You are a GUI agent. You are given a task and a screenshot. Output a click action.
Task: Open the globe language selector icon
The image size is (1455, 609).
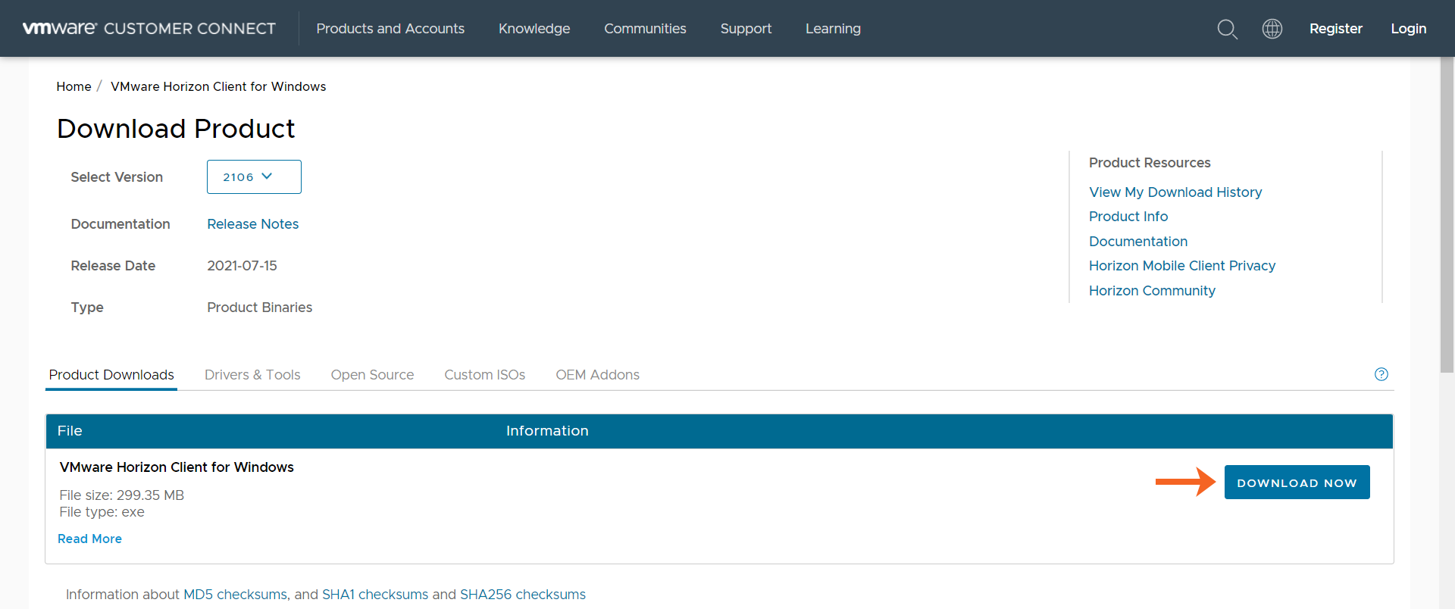(1272, 29)
